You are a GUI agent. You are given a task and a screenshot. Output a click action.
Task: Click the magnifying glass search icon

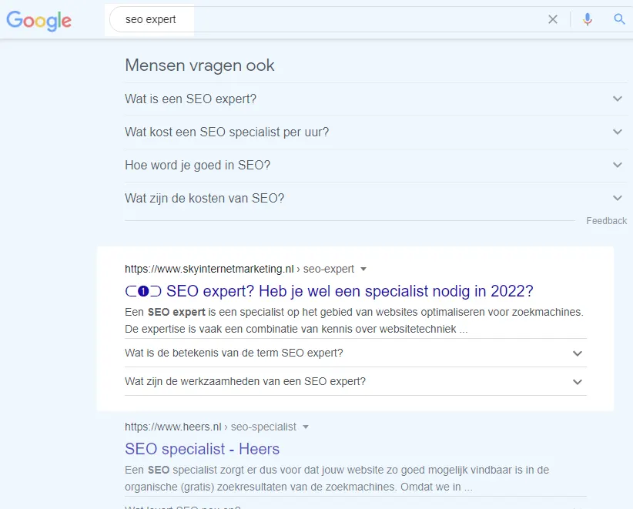click(x=619, y=19)
